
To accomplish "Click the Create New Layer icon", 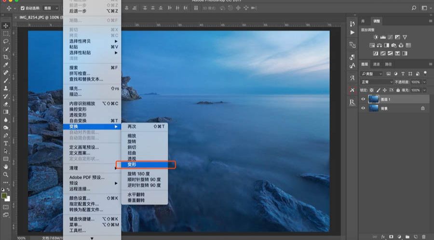I will 416,237.
